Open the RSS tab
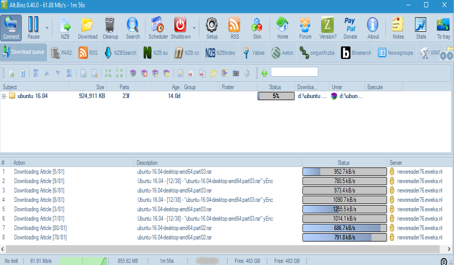This screenshot has width=454, height=265. [x=88, y=53]
